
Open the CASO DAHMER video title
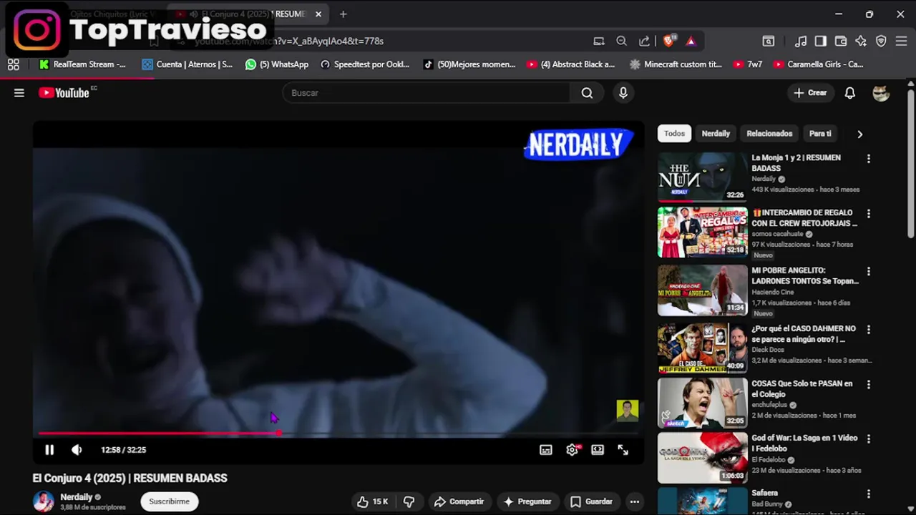tap(804, 334)
